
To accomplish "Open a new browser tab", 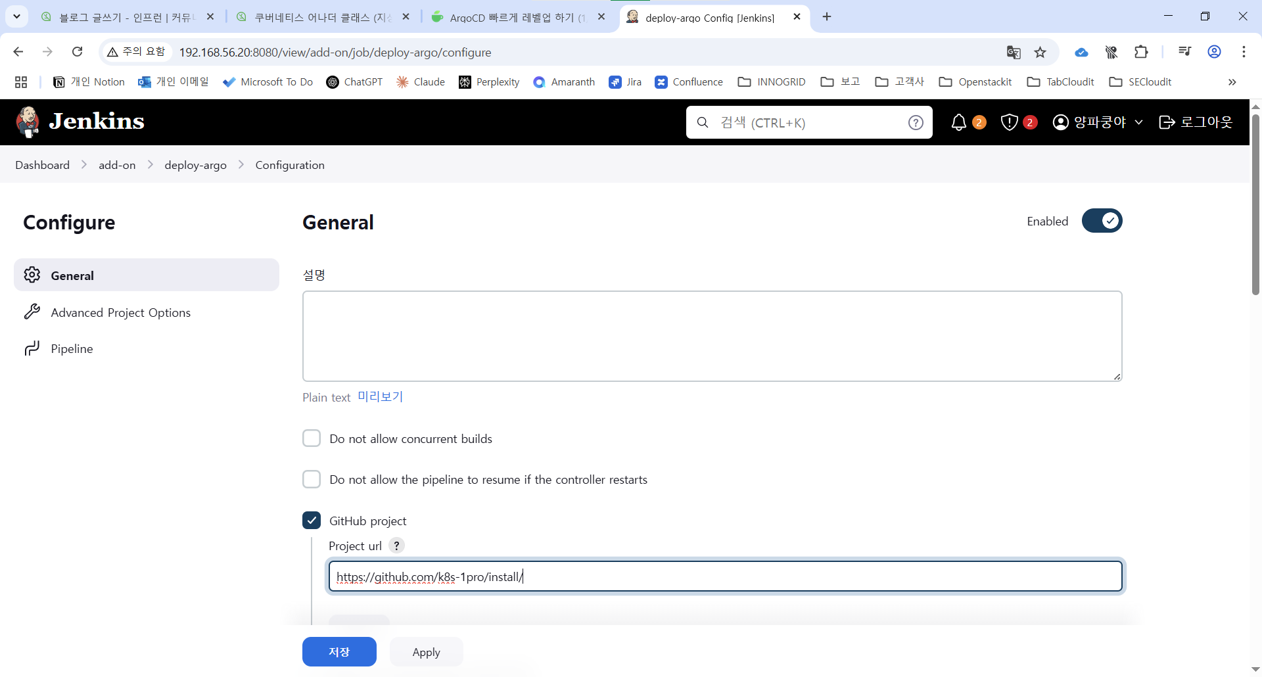I will click(x=827, y=17).
